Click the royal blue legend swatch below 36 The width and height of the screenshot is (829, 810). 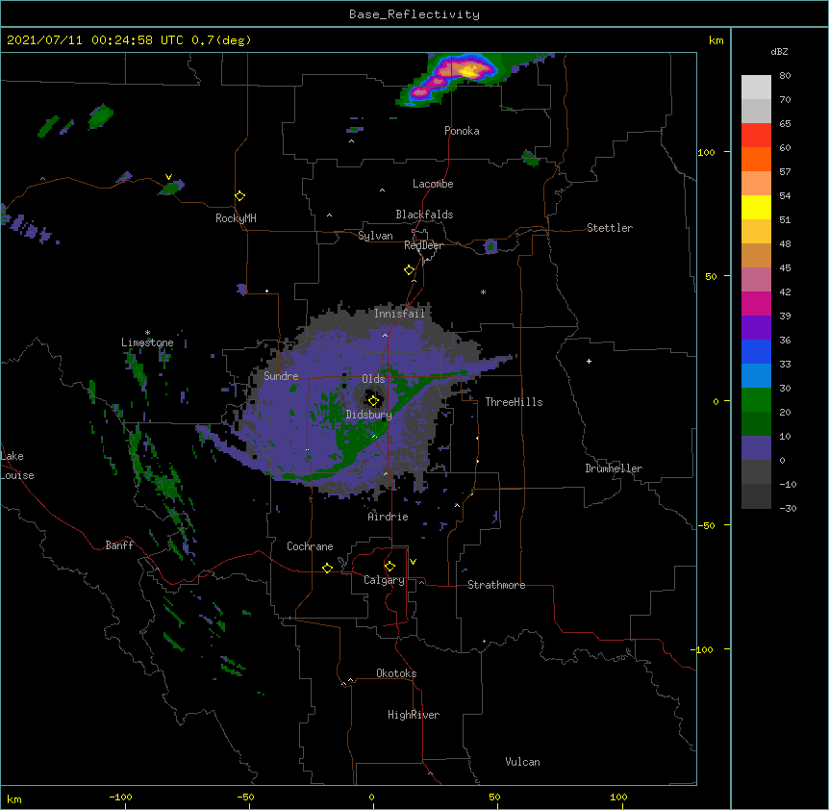tap(756, 351)
